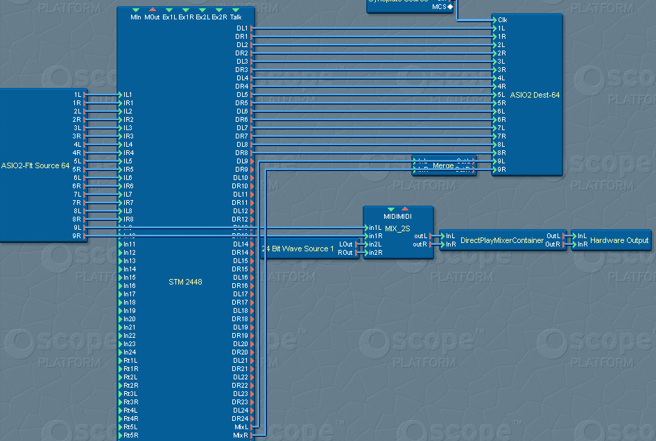Click the OutR output on DirectPlayMixerContainer
The width and height of the screenshot is (656, 441).
[x=564, y=244]
